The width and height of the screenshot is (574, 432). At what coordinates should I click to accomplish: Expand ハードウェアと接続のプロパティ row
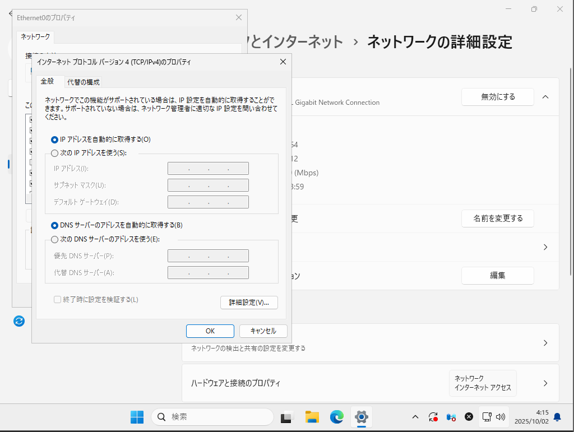(545, 384)
